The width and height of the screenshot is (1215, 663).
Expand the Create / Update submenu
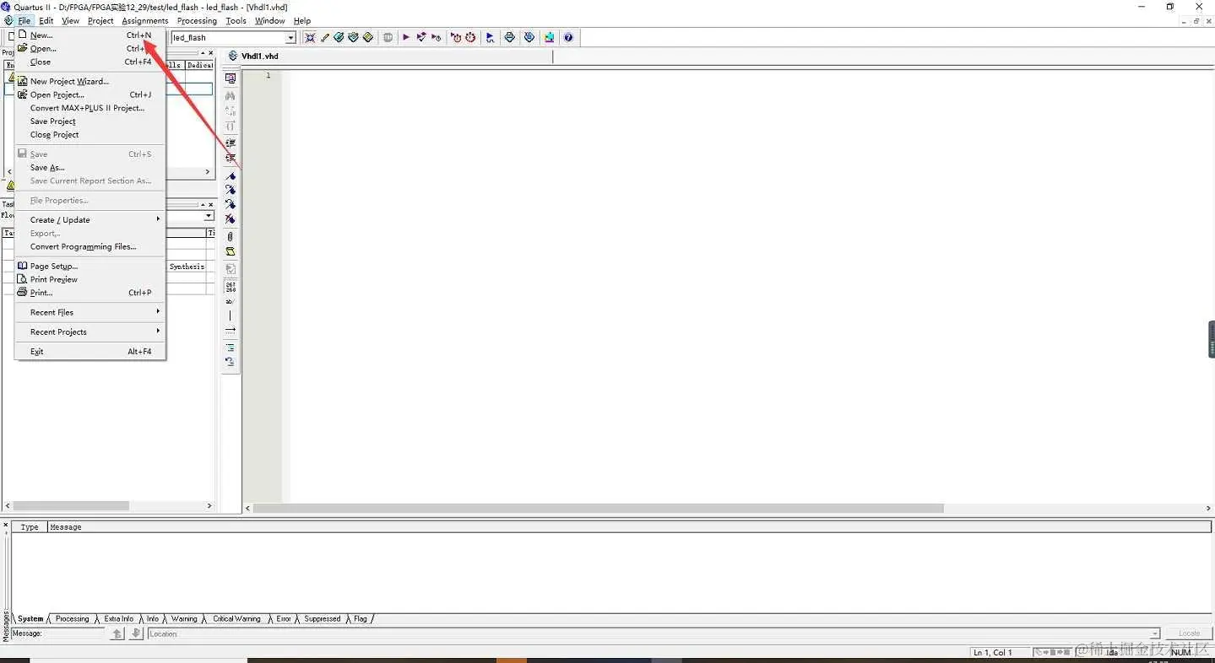point(90,219)
